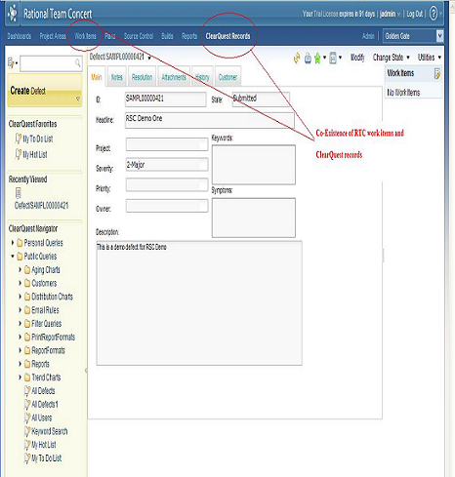Viewport: 455px width, 477px height.
Task: Click the Severity field showing 2-Major
Action: [167, 165]
